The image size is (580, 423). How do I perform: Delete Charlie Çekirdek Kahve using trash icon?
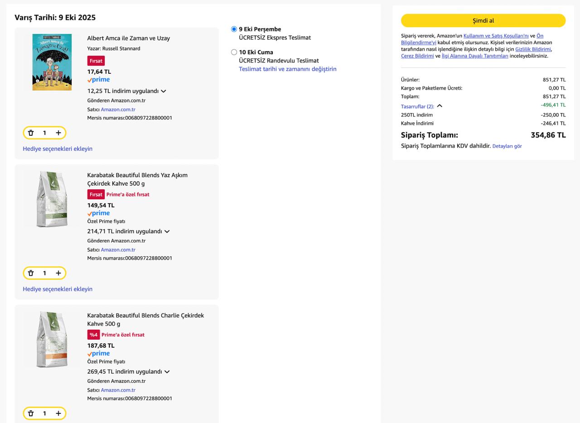coord(31,413)
